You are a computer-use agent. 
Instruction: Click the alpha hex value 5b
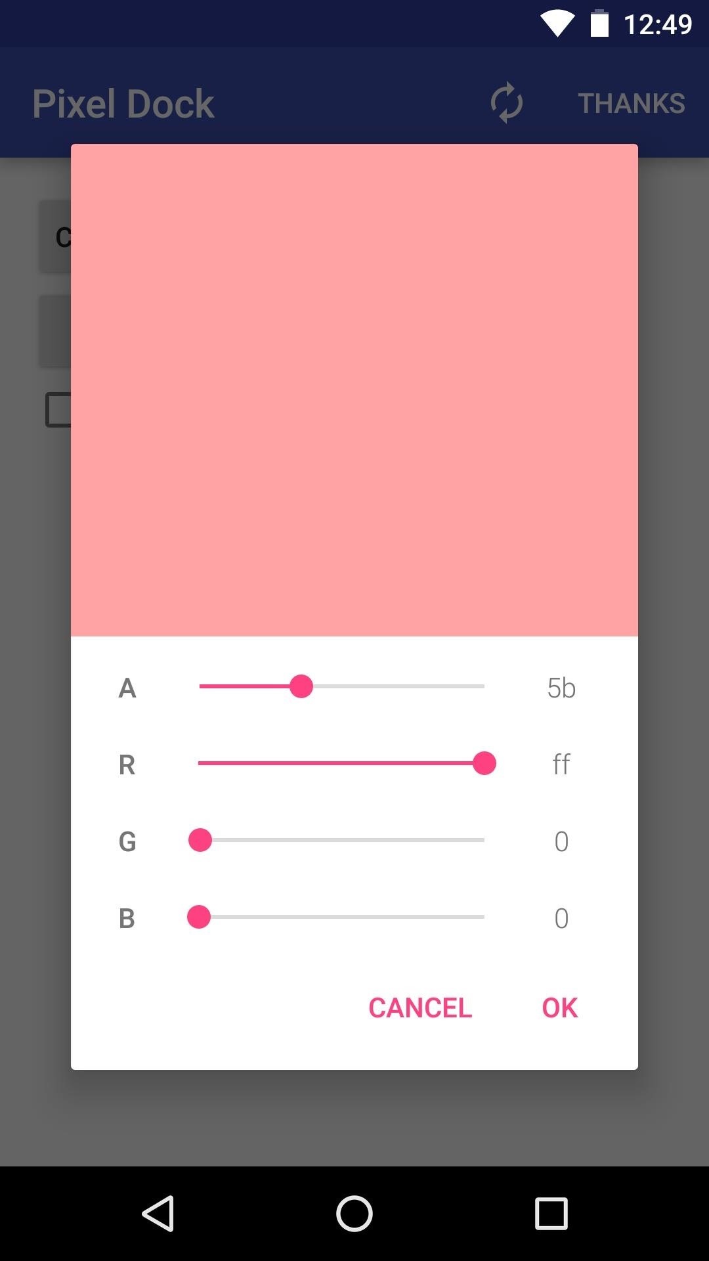[x=561, y=688]
